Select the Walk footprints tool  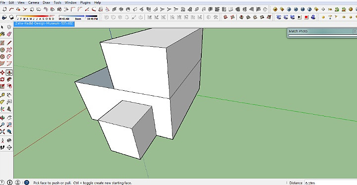pos(2,147)
